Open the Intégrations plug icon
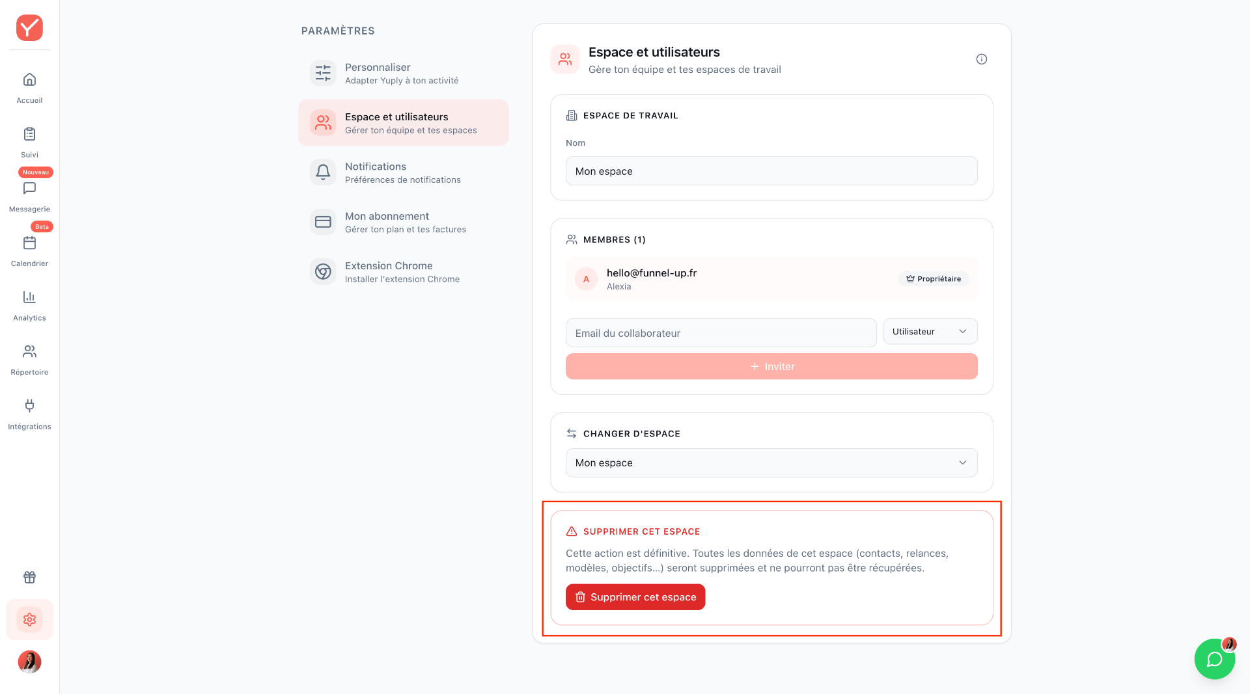Viewport: 1250px width, 694px height. click(x=29, y=406)
